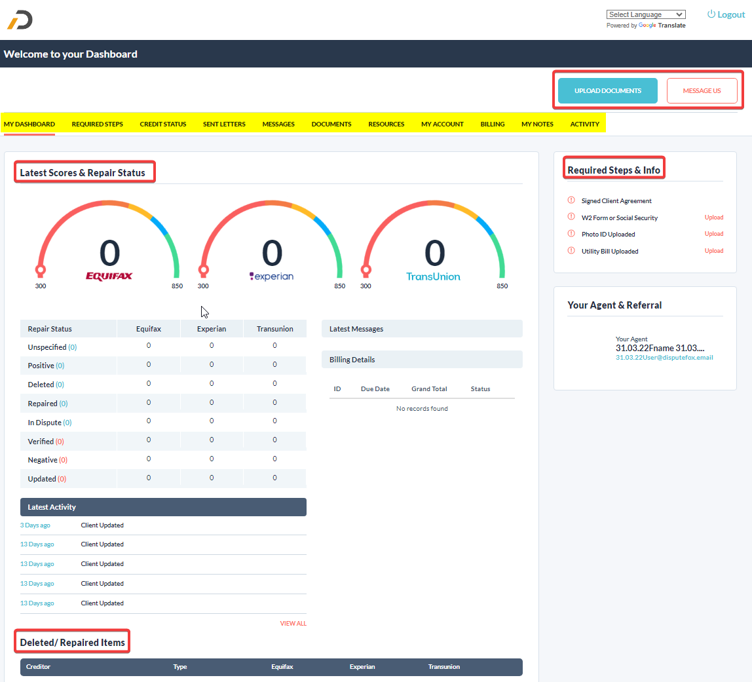Click the Logout power icon
This screenshot has height=682, width=752.
click(x=710, y=14)
